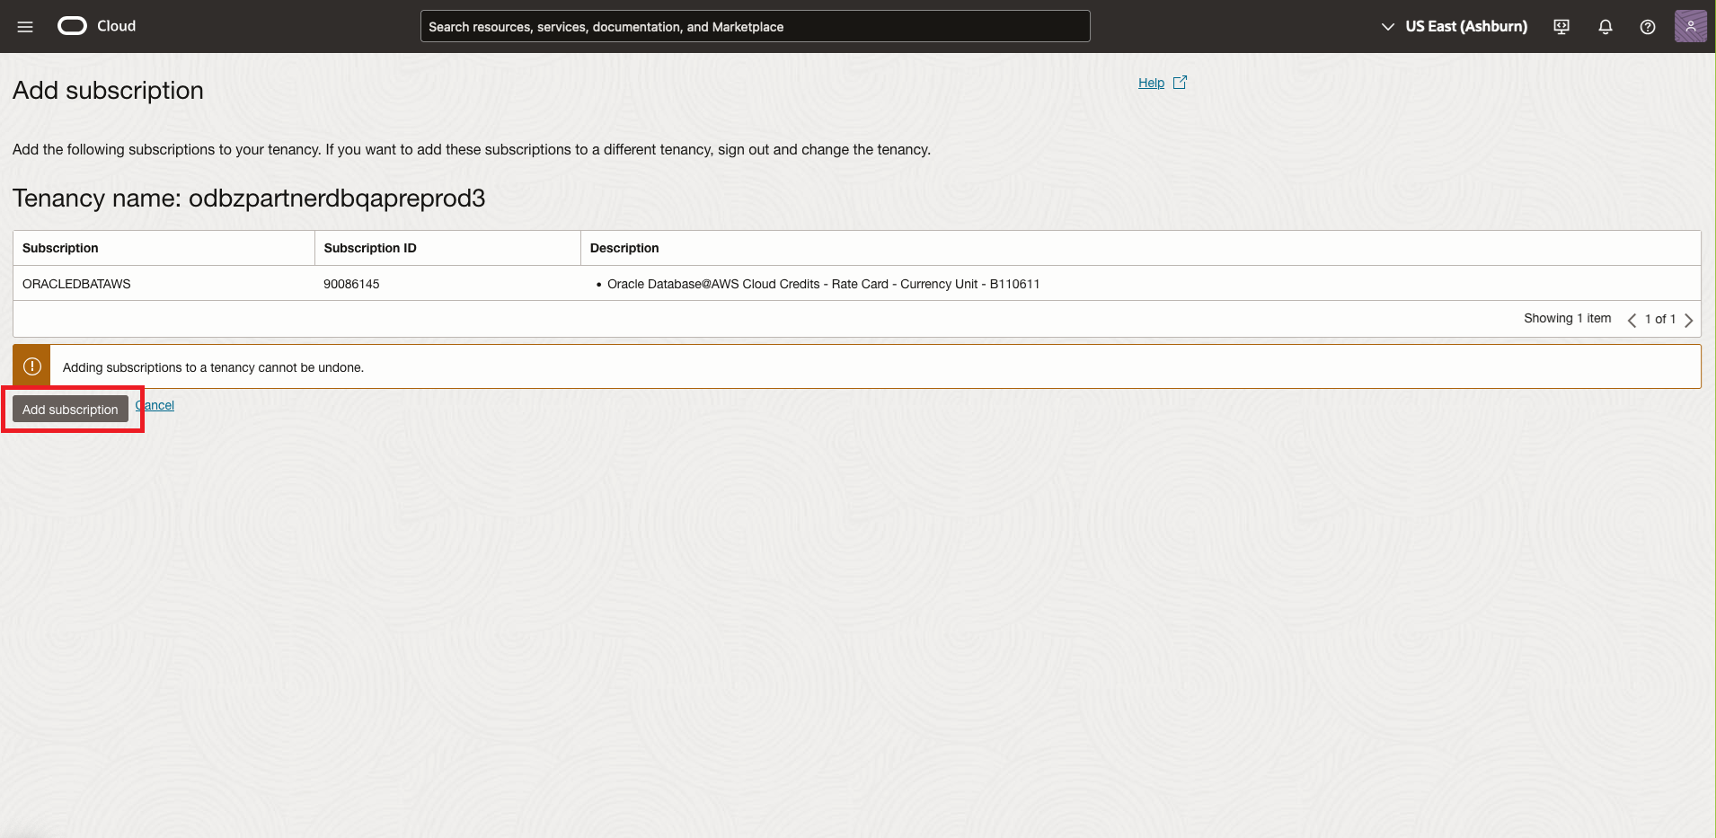Click the Add subscription button
The height and width of the screenshot is (838, 1716).
(x=71, y=409)
